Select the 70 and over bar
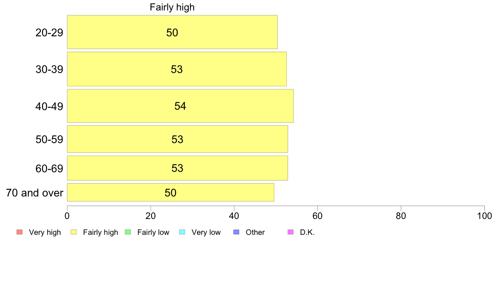This screenshot has width=496, height=307. tap(170, 192)
